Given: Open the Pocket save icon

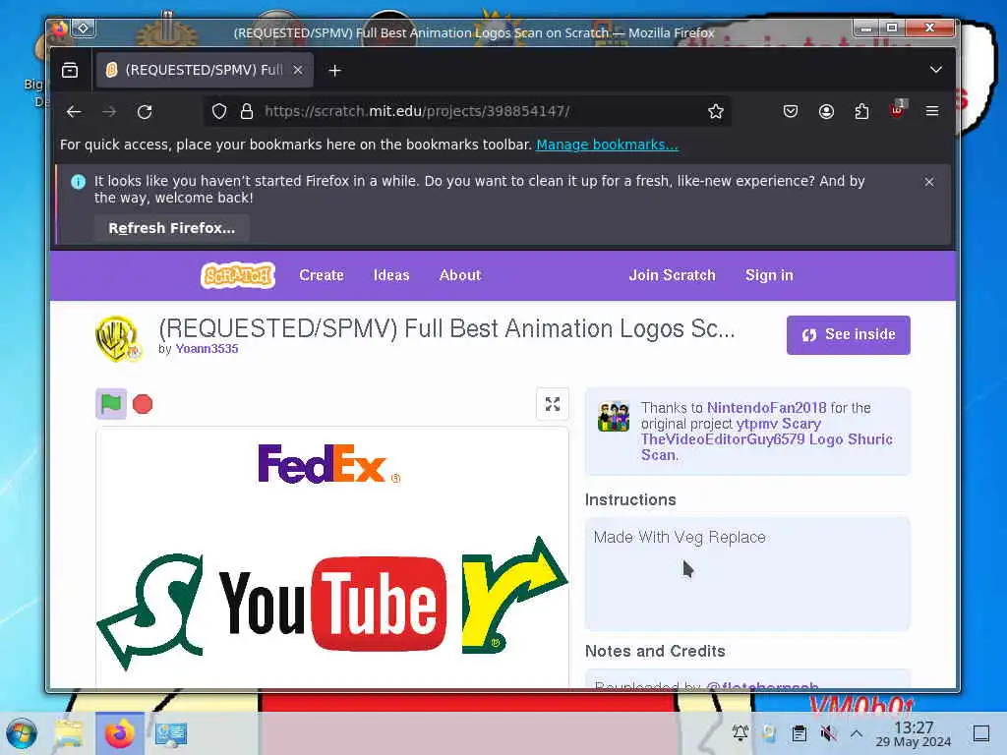Looking at the screenshot, I should click(791, 112).
